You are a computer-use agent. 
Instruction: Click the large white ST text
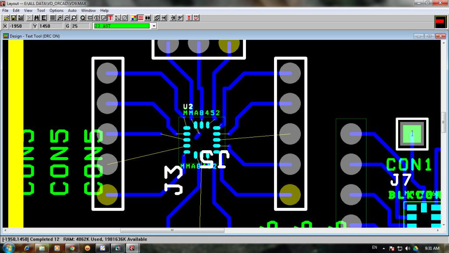coord(215,159)
